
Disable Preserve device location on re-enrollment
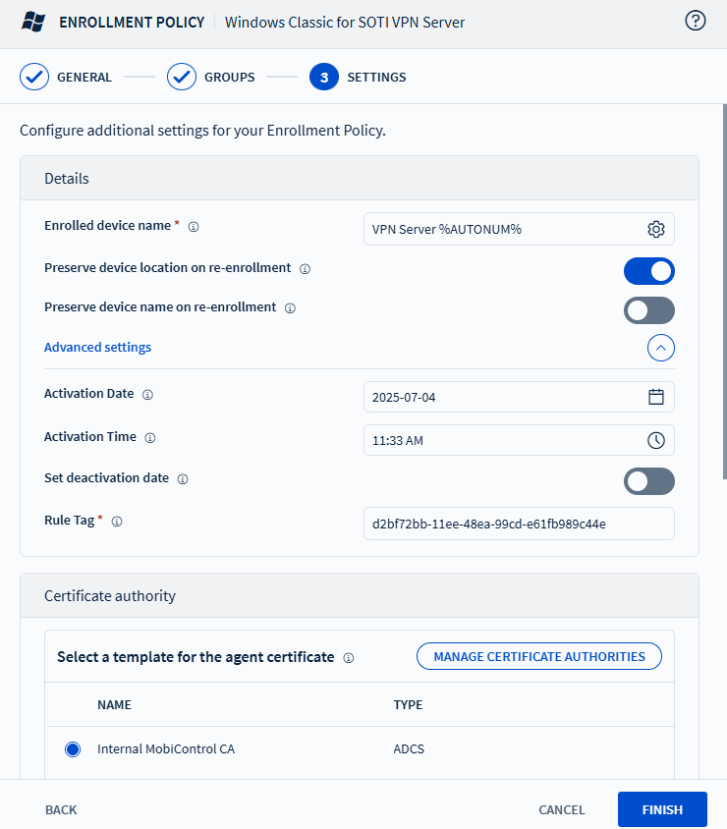click(648, 270)
